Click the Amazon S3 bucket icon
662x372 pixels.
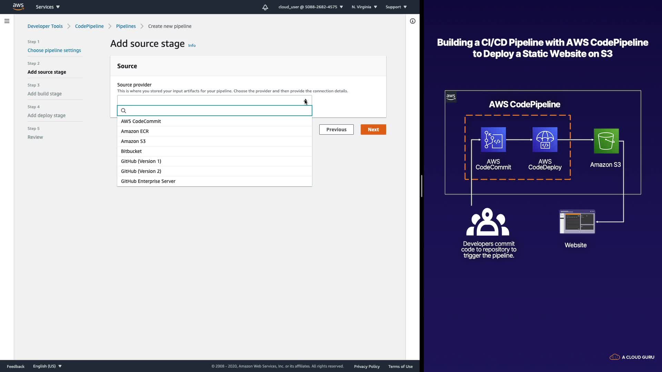606,141
